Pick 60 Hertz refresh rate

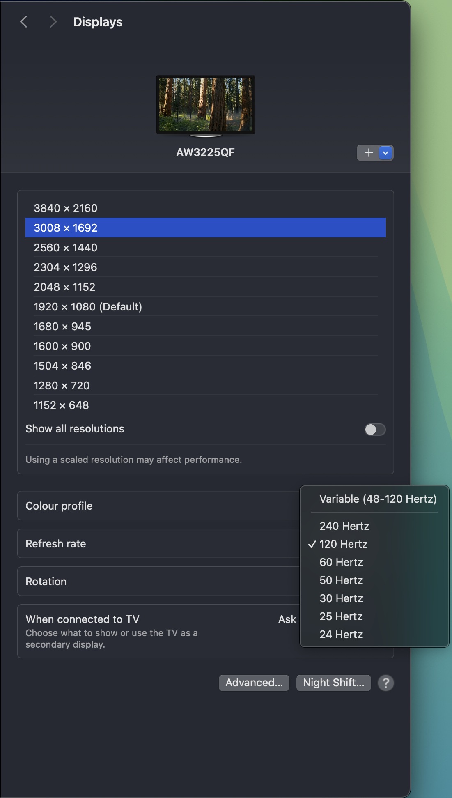341,562
